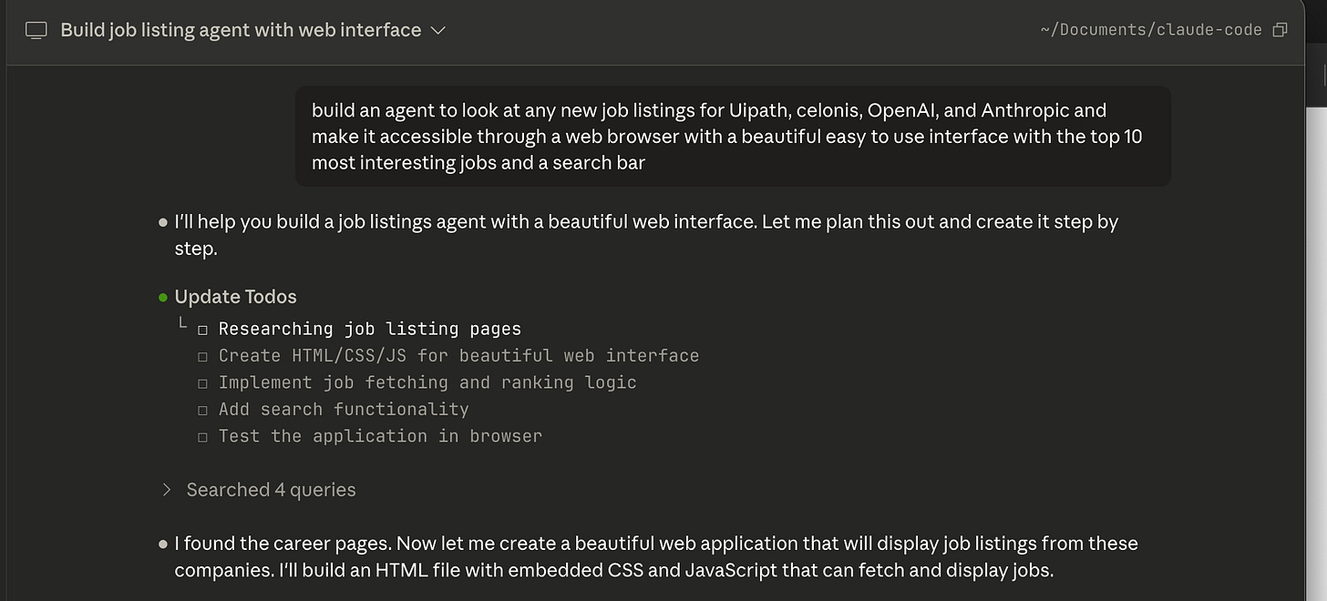Image resolution: width=1327 pixels, height=601 pixels.
Task: Click the green status dot beside Update Todos
Action: point(163,297)
